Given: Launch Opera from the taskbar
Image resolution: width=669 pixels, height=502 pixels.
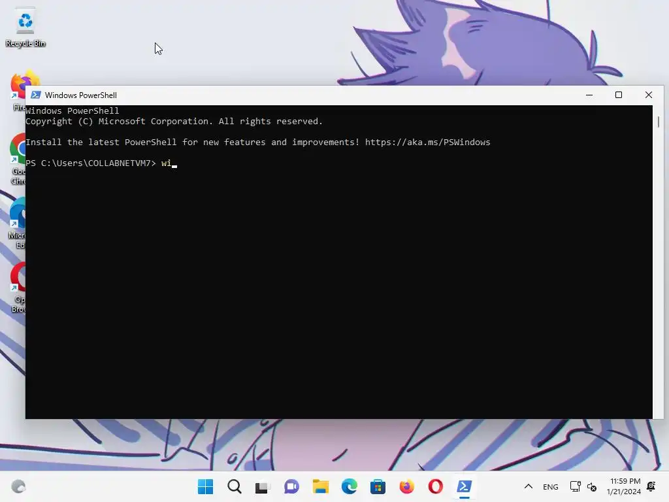Looking at the screenshot, I should 435,486.
